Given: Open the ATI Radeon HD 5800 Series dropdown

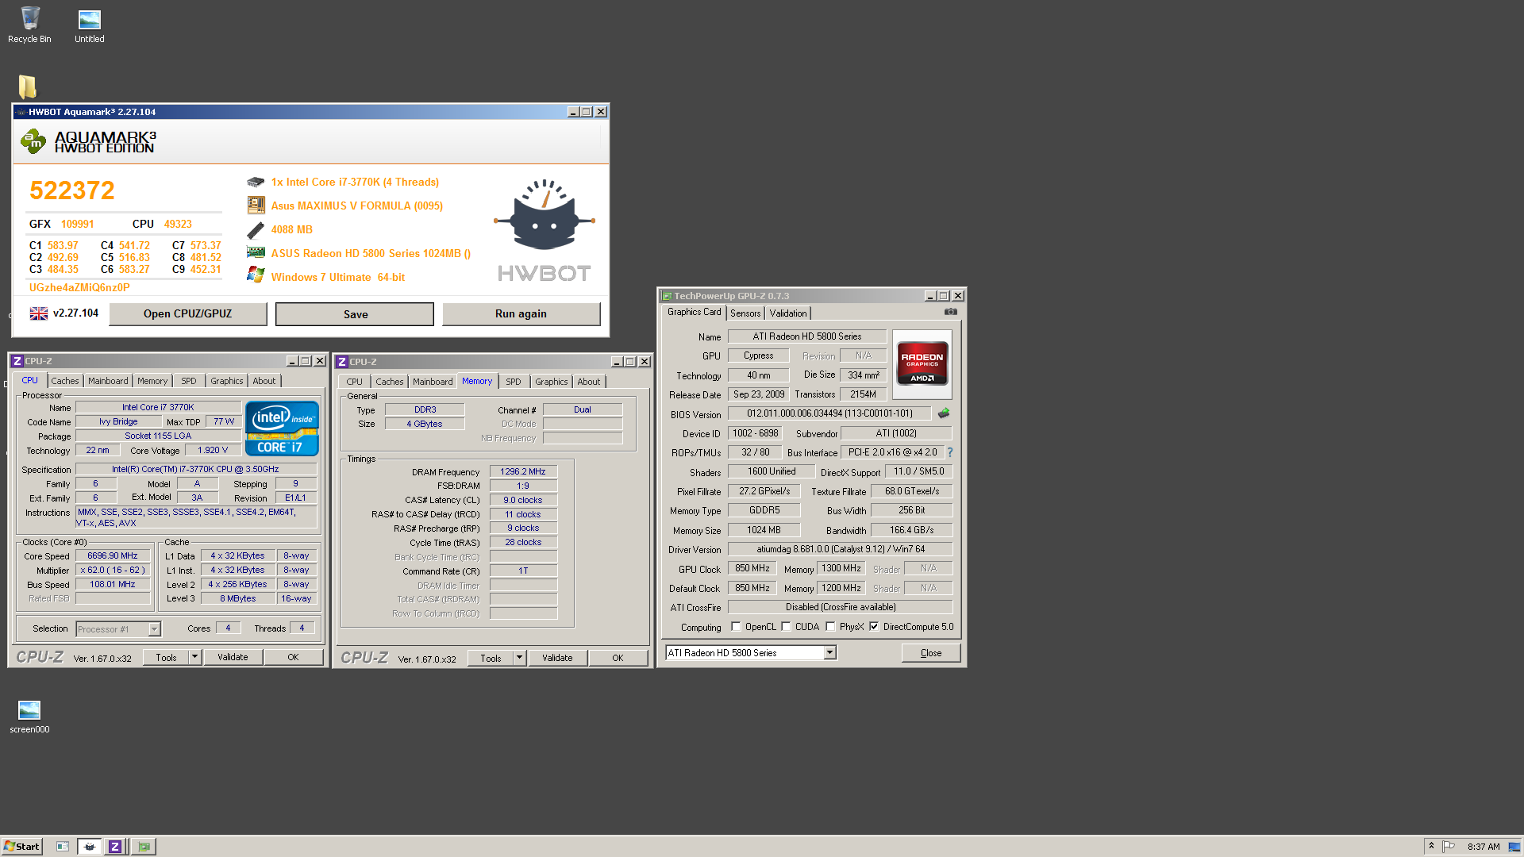Looking at the screenshot, I should tap(829, 652).
